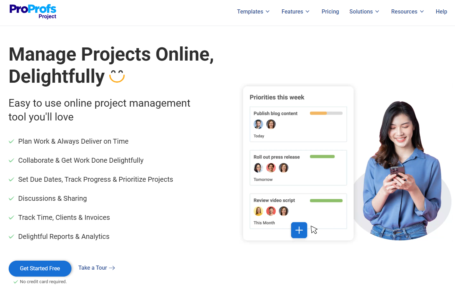
Task: Click the orange progress bar on Publish blog content
Action: [x=326, y=113]
